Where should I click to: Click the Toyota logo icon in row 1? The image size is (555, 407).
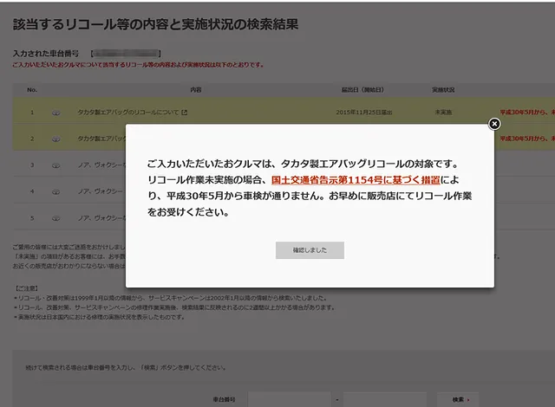pos(55,113)
